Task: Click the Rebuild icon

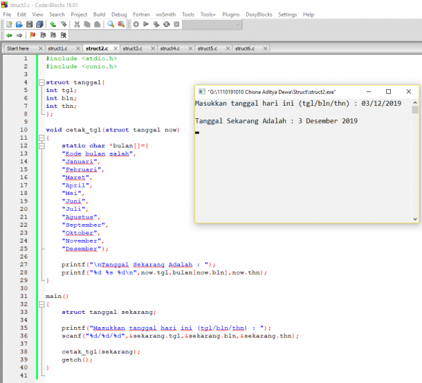Action: point(167,24)
